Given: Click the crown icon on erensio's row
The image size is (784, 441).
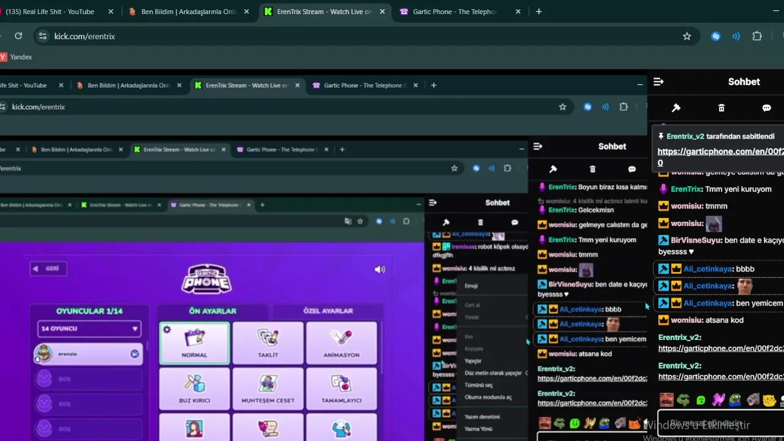Looking at the screenshot, I should (x=134, y=354).
